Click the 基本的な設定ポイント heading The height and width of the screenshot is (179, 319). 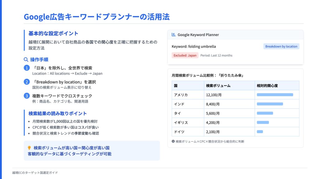(53, 33)
